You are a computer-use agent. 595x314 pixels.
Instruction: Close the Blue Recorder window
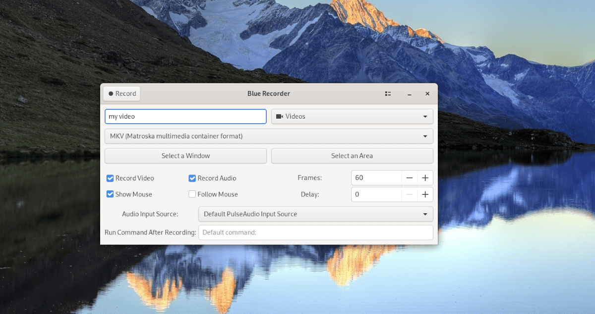pyautogui.click(x=427, y=93)
